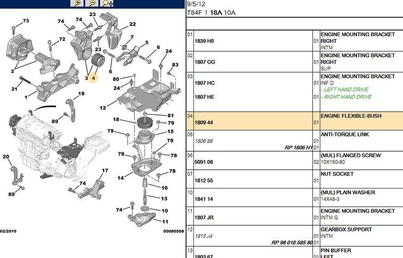Click the NUT SOCKET description
The image size is (403, 258).
[x=337, y=174]
